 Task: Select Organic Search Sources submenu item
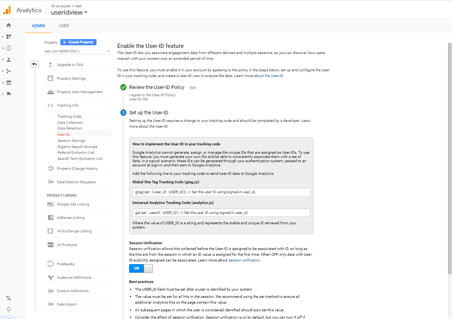pyautogui.click(x=77, y=146)
